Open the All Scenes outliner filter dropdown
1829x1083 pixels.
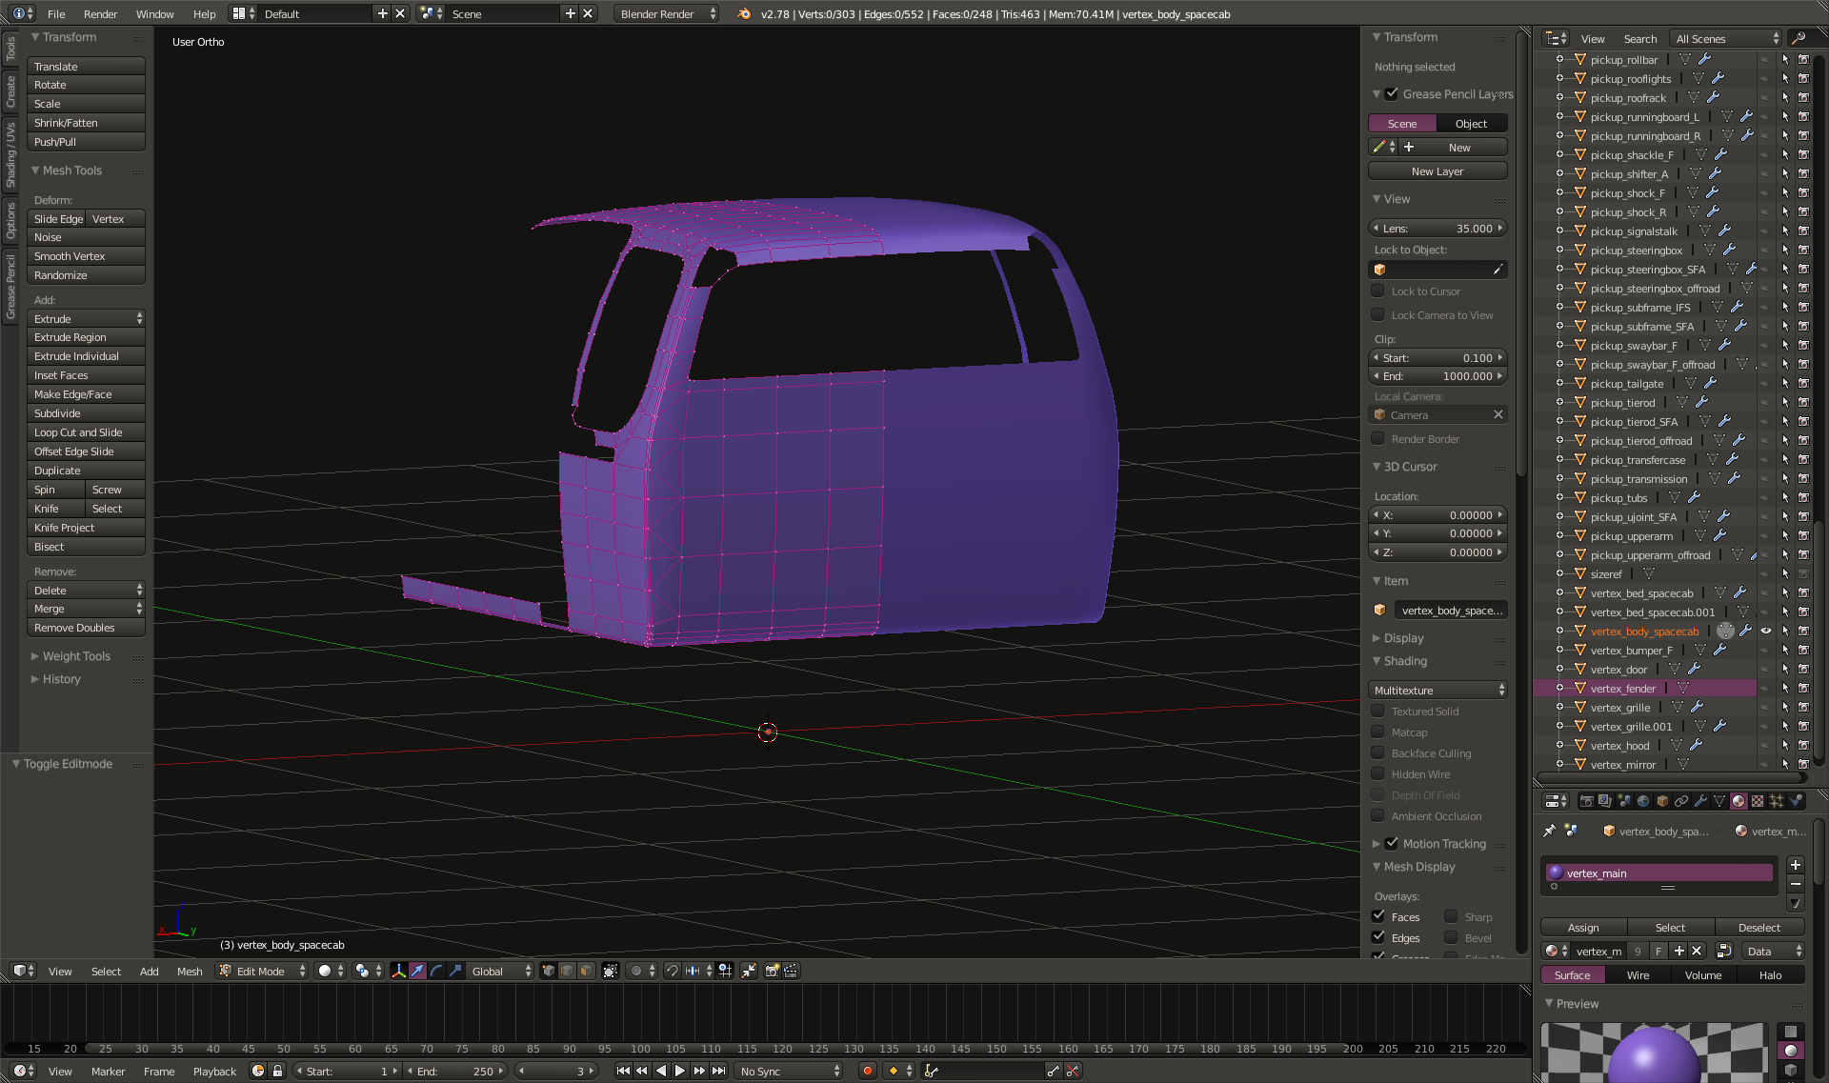tap(1727, 38)
